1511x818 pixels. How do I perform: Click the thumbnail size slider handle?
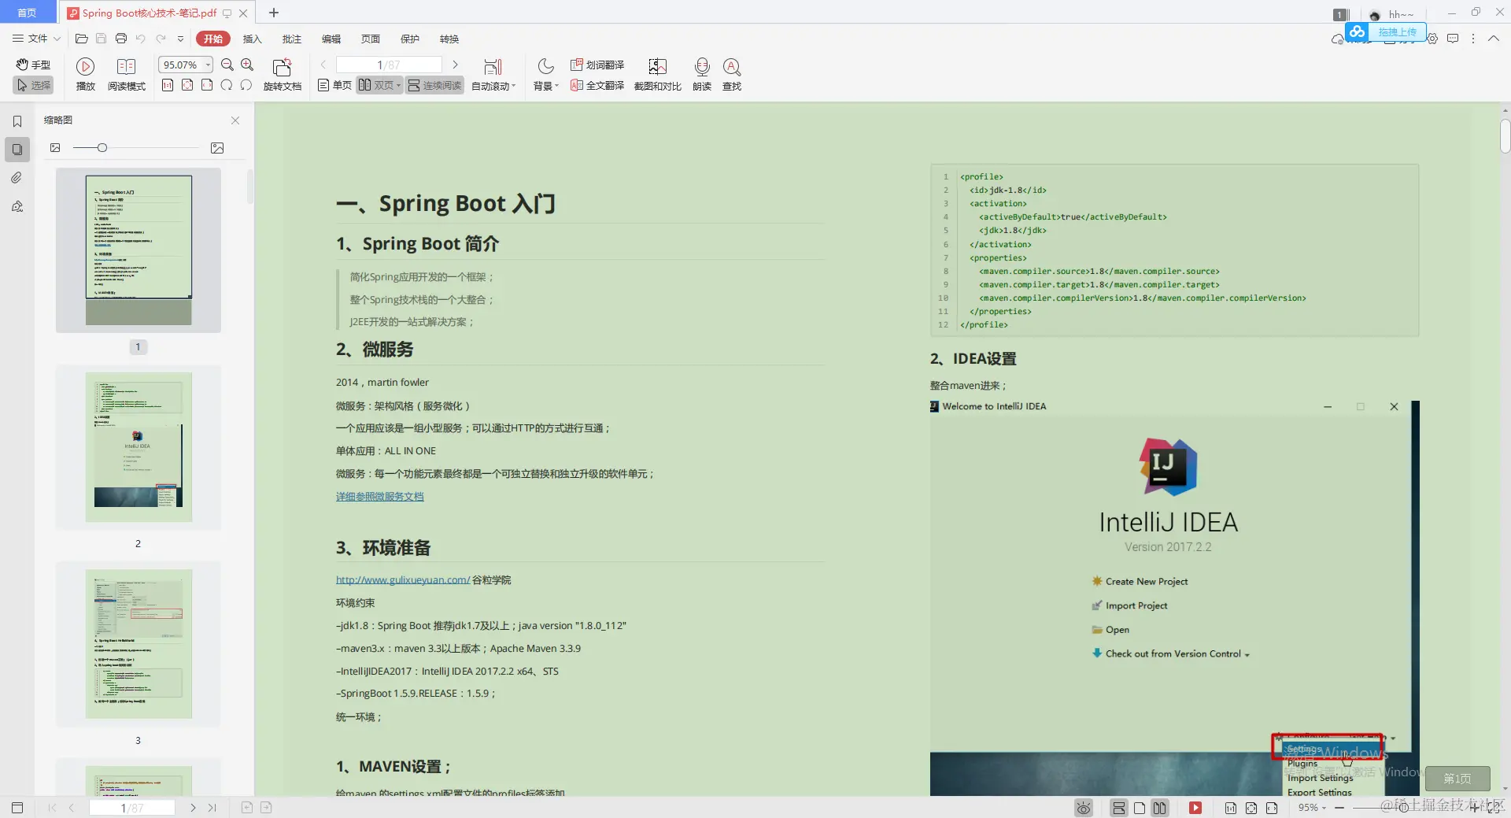coord(102,148)
